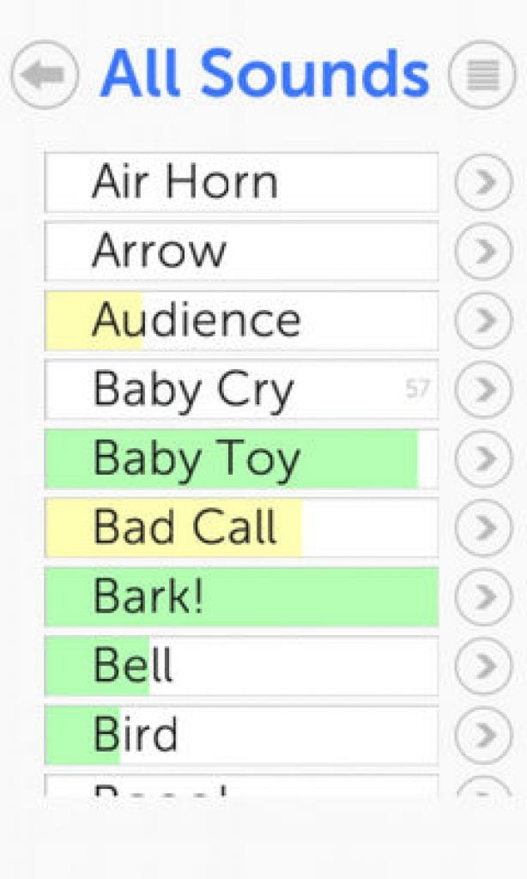Tap the Audience sound row
The height and width of the screenshot is (879, 527).
click(x=240, y=320)
